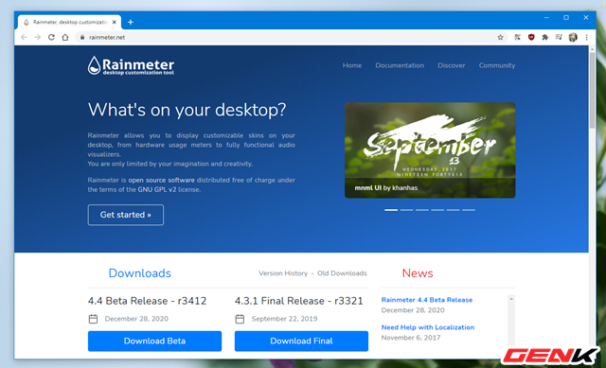Viewport: 606px width, 368px height.
Task: Select the Rainmeter browser tab
Action: pyautogui.click(x=69, y=23)
